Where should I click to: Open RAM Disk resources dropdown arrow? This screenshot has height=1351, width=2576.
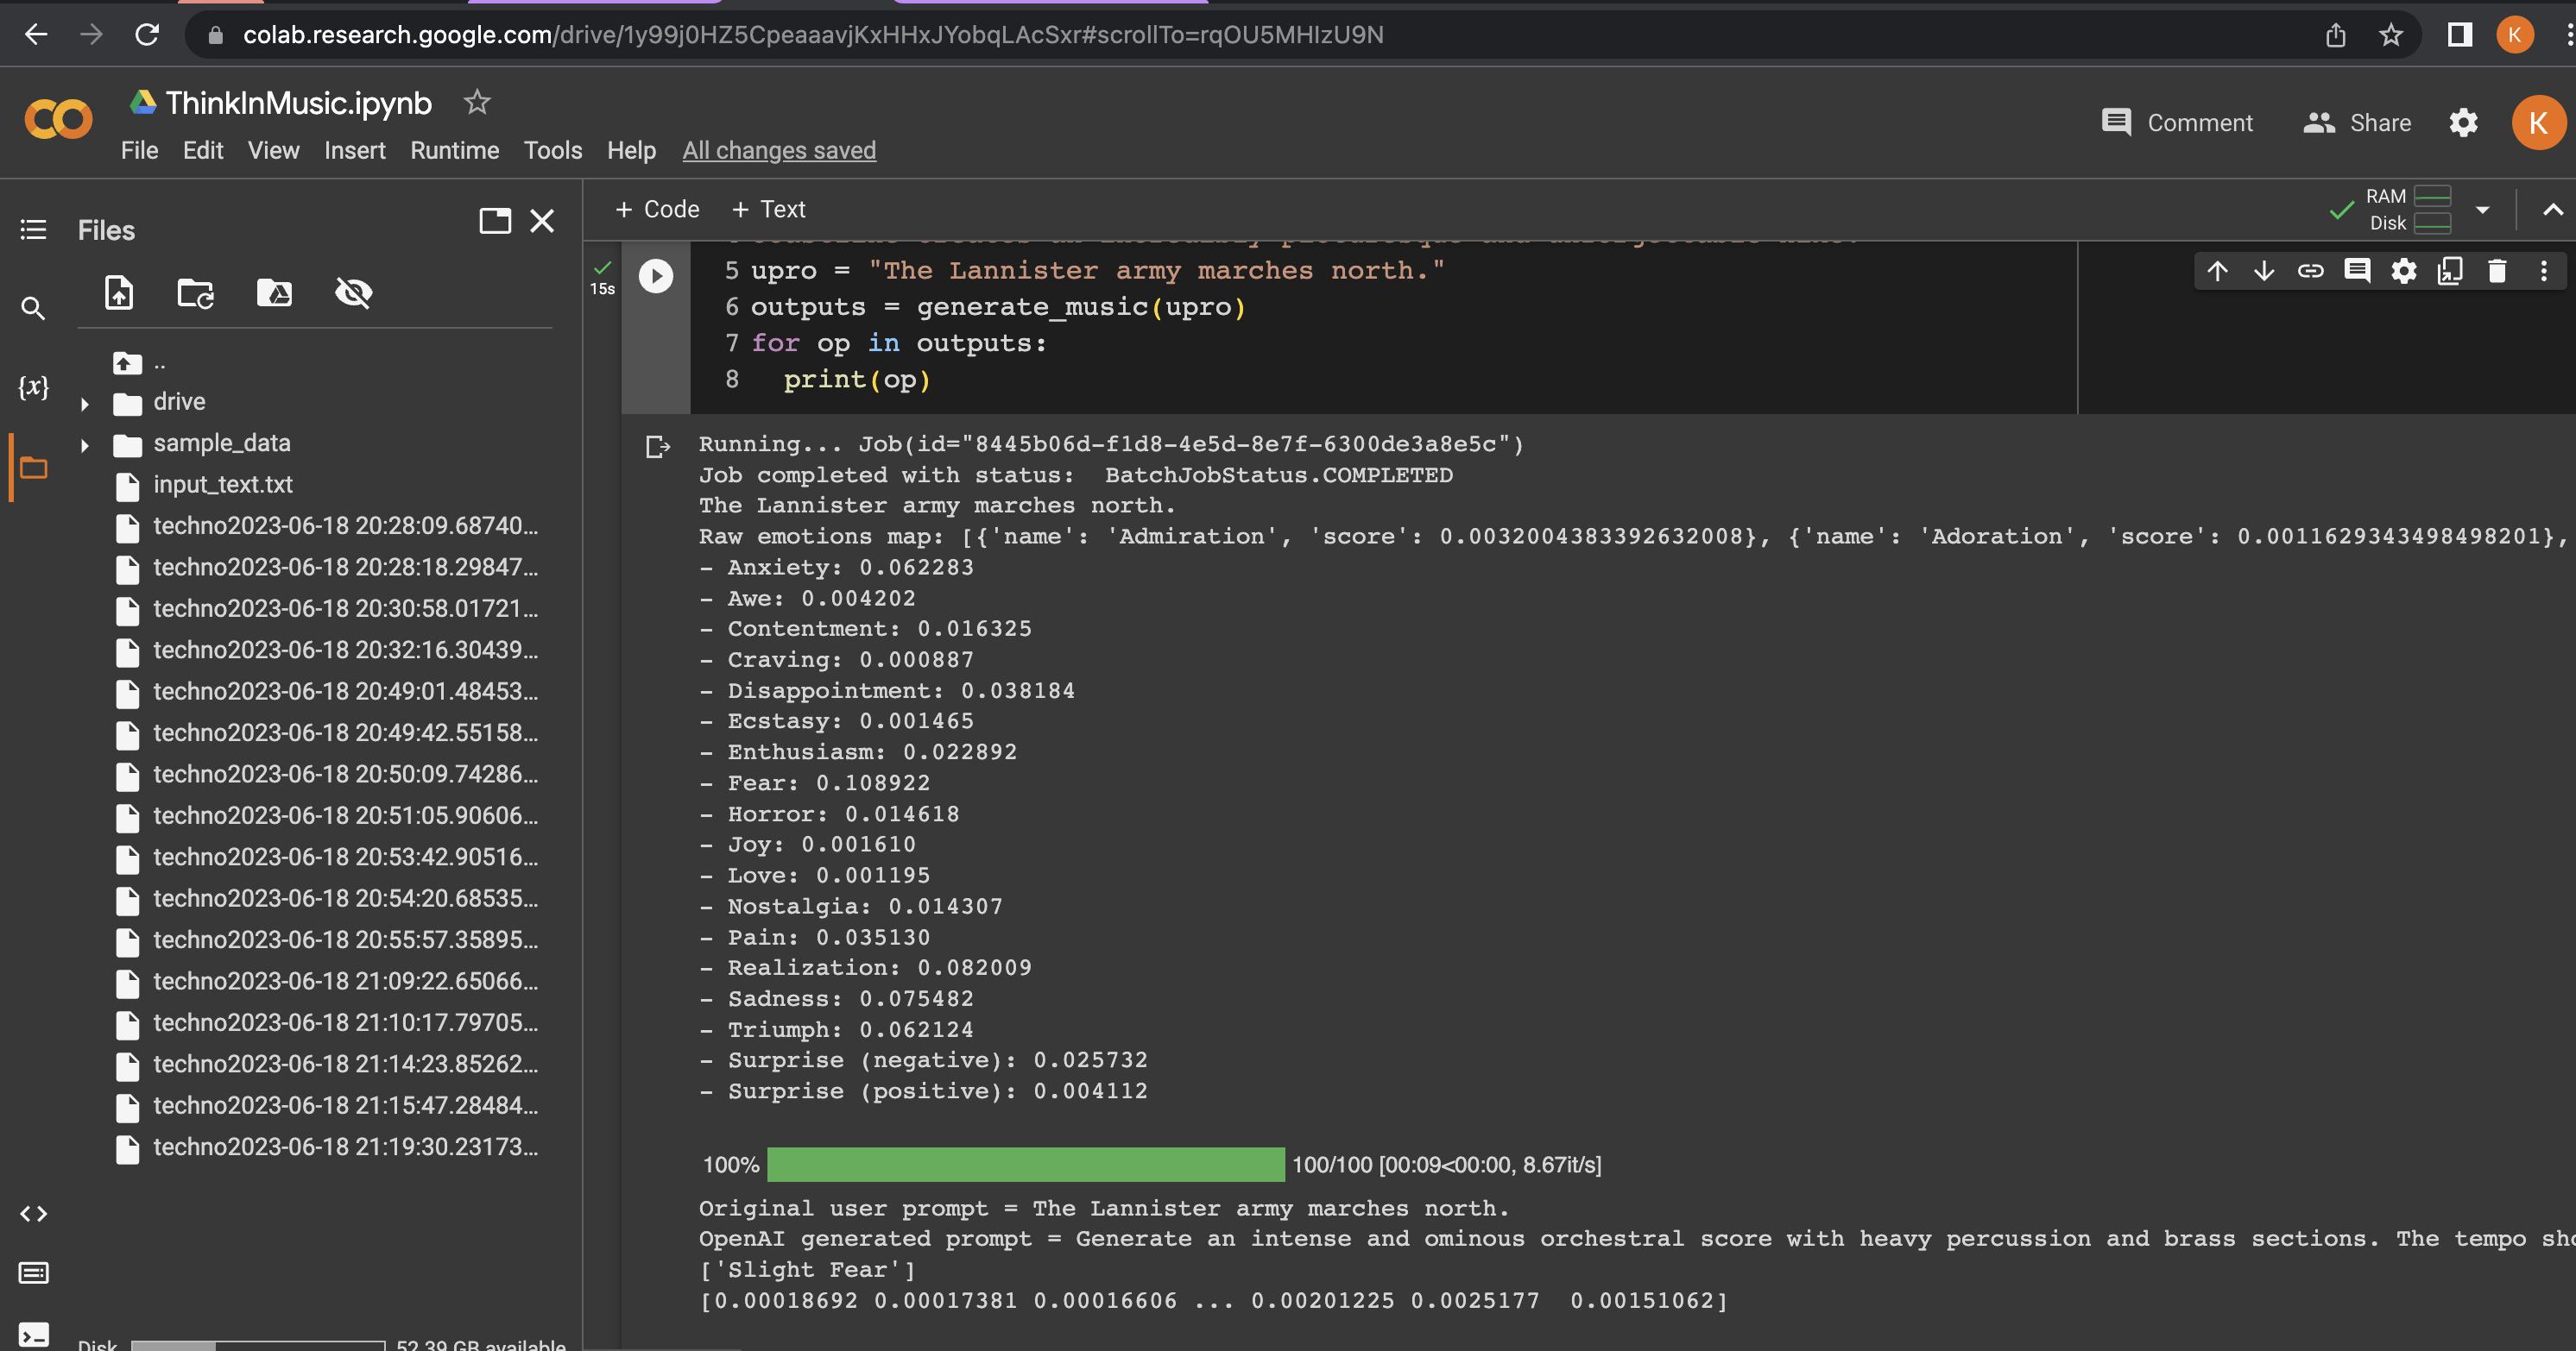pyautogui.click(x=2482, y=209)
